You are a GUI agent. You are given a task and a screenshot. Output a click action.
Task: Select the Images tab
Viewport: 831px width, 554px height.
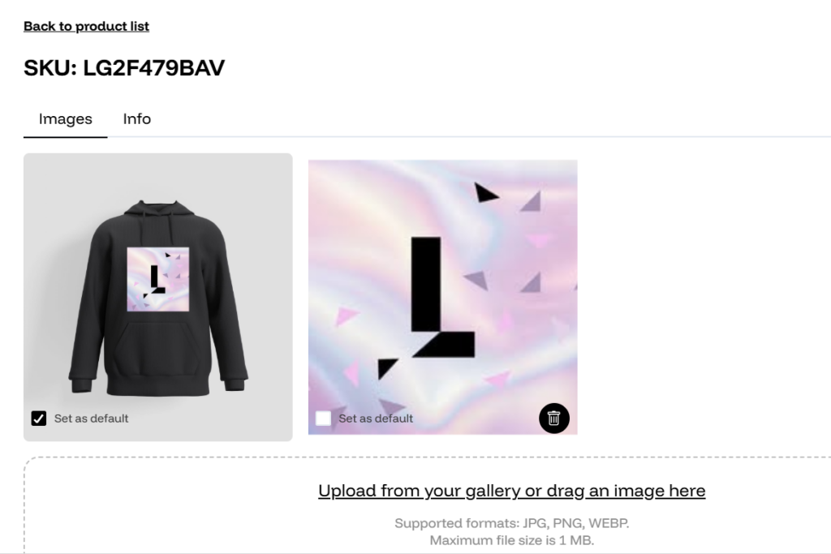[x=65, y=119]
